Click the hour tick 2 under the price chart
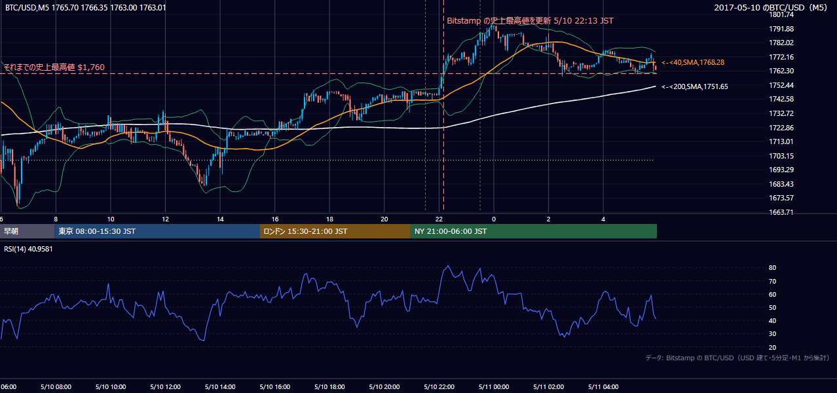 point(549,219)
